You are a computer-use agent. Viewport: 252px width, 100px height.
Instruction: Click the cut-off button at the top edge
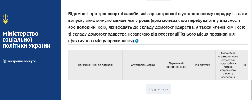[x=158, y=0]
